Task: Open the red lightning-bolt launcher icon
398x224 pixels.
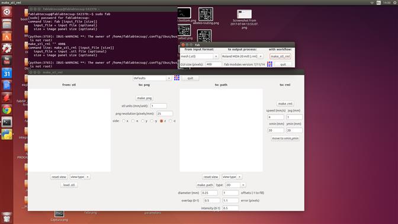Action: [7, 98]
